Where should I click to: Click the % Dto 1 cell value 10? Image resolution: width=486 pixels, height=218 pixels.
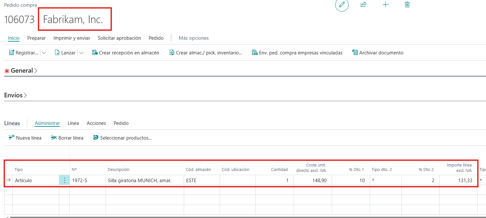[x=351, y=180]
